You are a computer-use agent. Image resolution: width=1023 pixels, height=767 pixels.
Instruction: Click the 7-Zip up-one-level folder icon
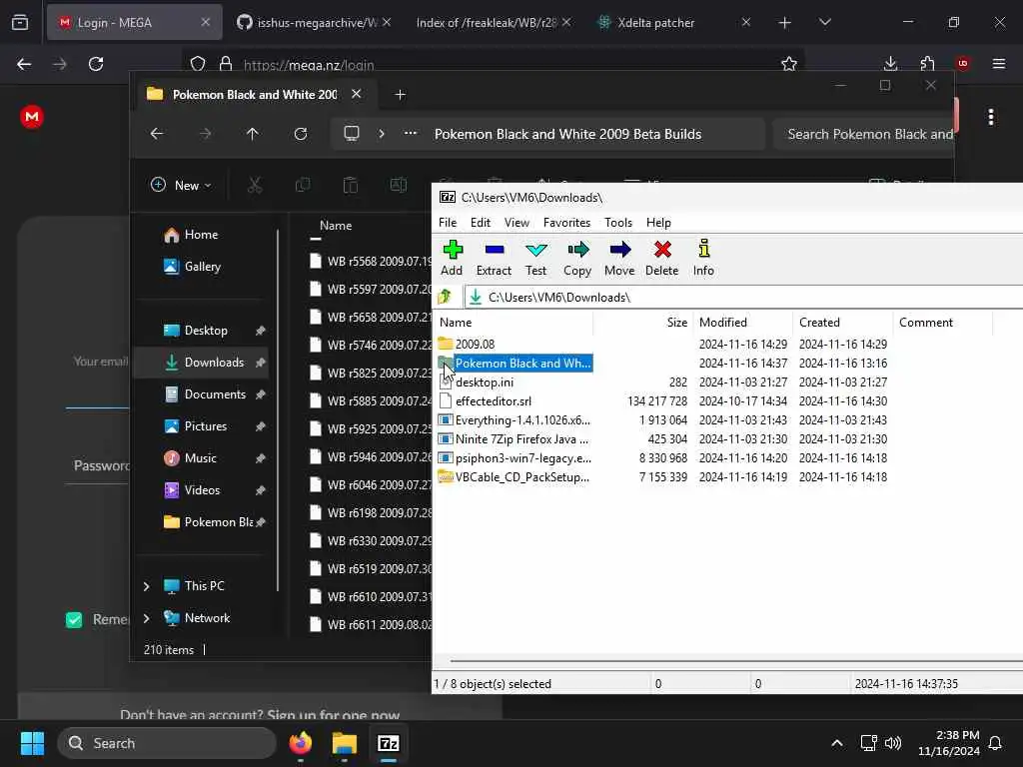click(445, 298)
